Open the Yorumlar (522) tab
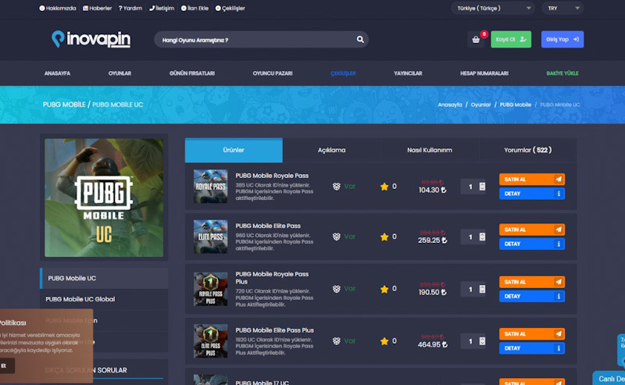 coord(527,150)
